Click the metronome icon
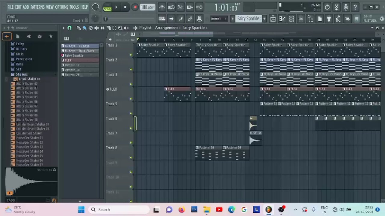The width and height of the screenshot is (385, 216). click(x=162, y=7)
